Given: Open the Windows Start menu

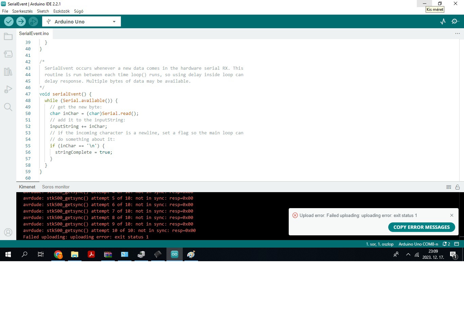Looking at the screenshot, I should tap(8, 254).
